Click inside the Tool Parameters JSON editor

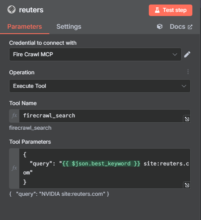105,168
